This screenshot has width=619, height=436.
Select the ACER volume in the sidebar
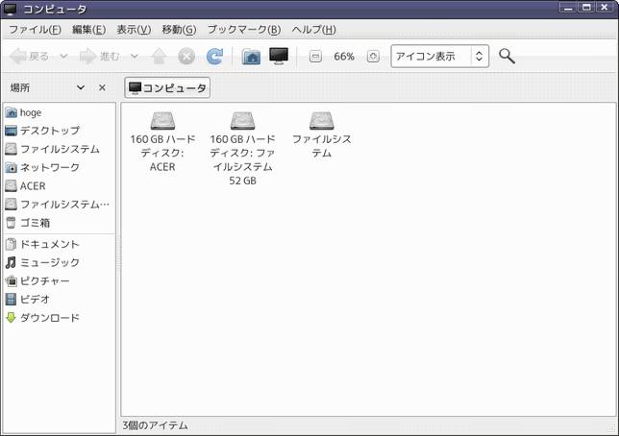pyautogui.click(x=60, y=186)
